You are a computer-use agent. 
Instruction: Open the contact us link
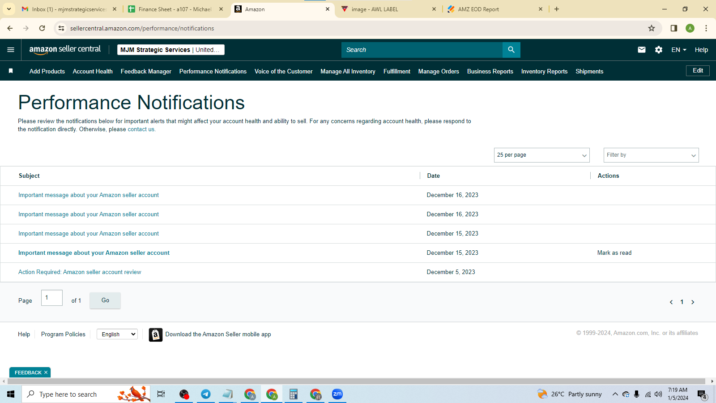click(141, 129)
